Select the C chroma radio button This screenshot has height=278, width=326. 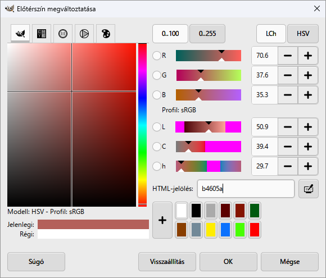coord(157,147)
